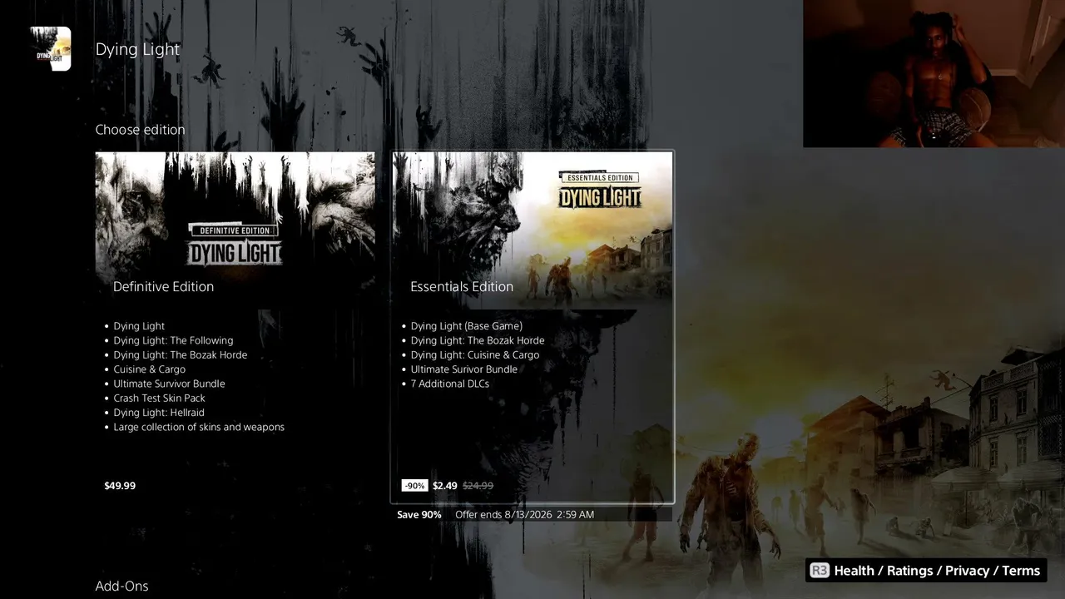This screenshot has width=1065, height=599.
Task: Click the Essentials Edition title
Action: pos(462,286)
